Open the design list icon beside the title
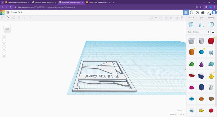 tap(8, 12)
